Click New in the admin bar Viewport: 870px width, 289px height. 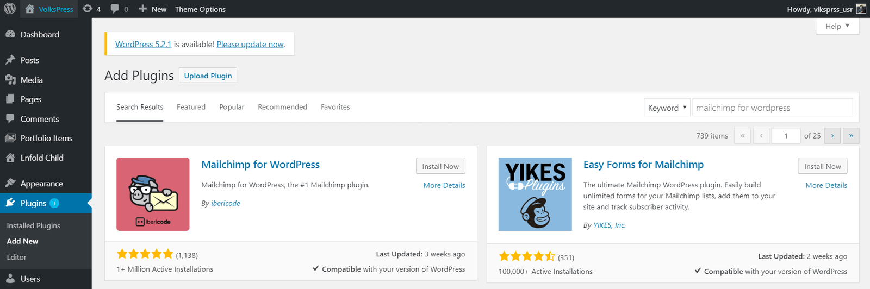click(152, 9)
